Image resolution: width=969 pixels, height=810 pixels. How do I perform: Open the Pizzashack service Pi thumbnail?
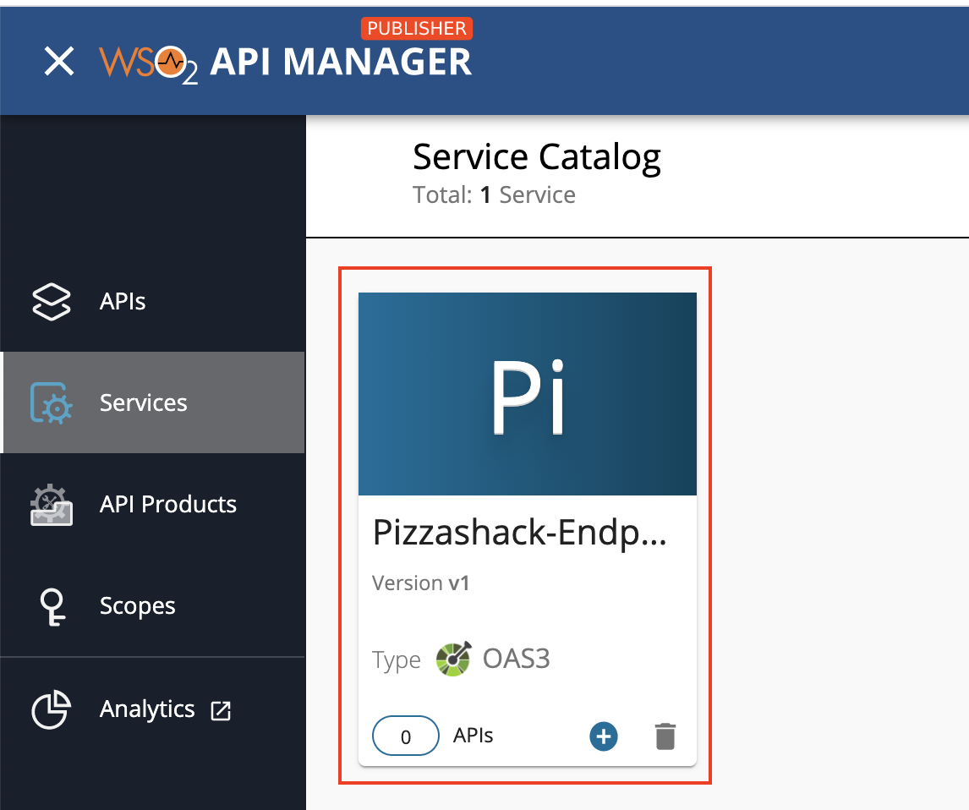[527, 393]
